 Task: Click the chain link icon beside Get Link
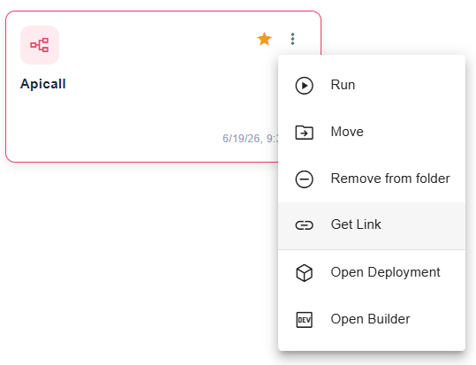(304, 225)
